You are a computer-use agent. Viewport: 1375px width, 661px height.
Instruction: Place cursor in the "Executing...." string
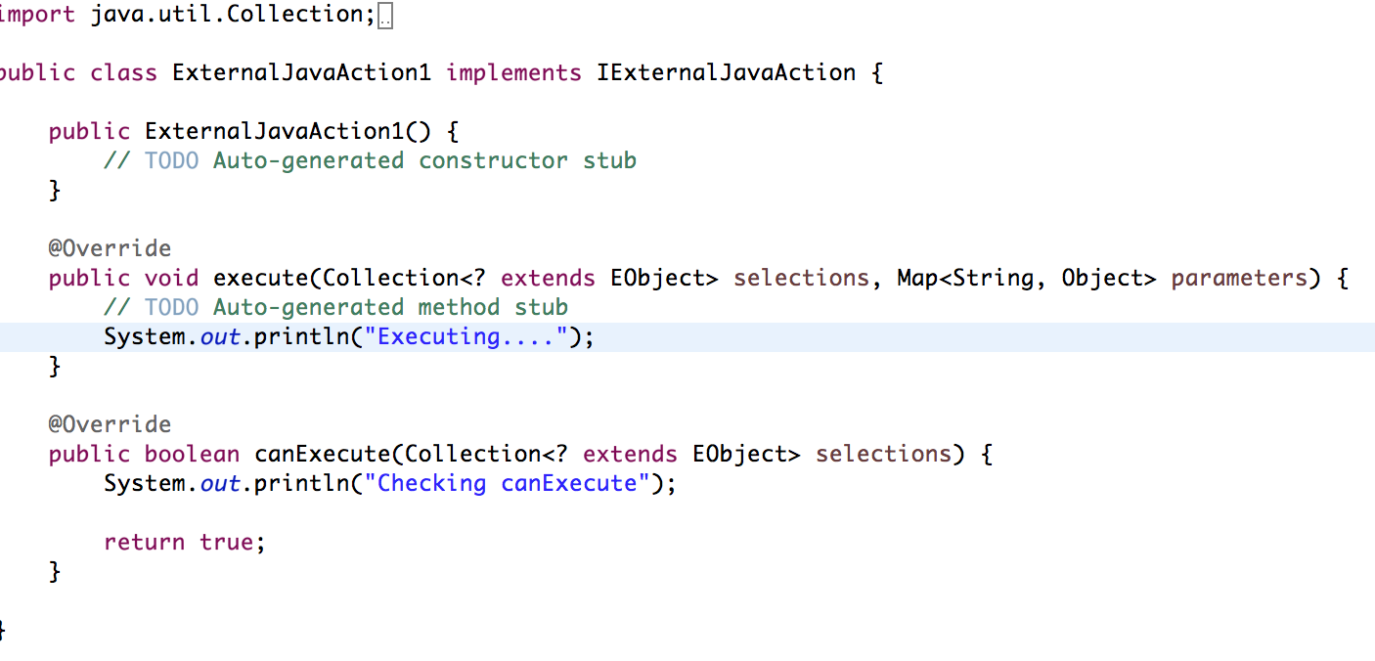466,336
